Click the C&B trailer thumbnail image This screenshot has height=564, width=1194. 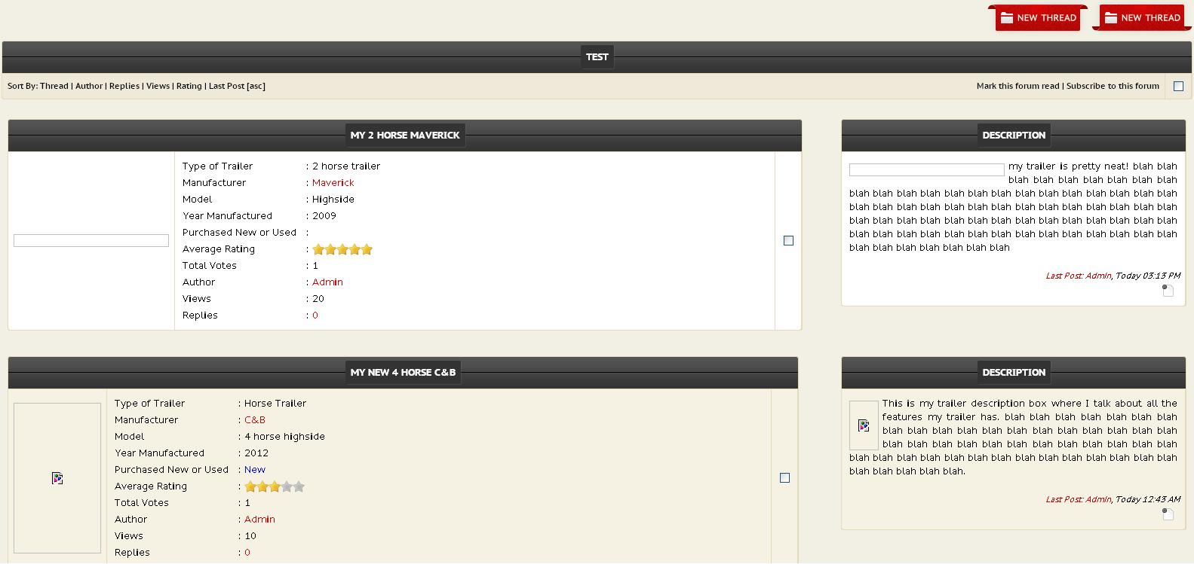[57, 478]
